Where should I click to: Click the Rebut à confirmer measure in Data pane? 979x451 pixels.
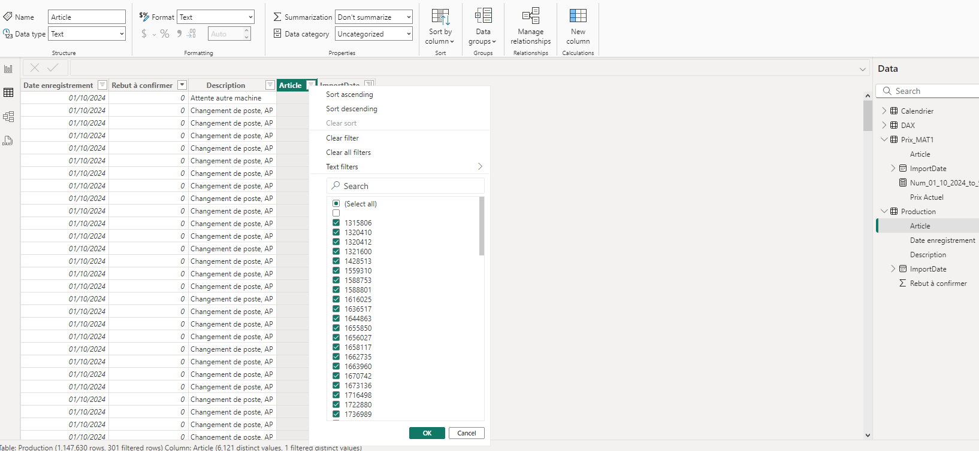click(938, 284)
